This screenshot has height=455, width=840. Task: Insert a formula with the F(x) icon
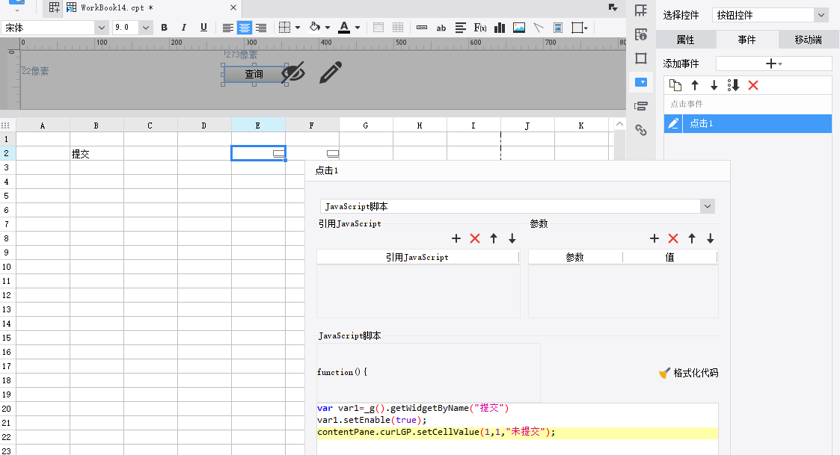coord(480,28)
